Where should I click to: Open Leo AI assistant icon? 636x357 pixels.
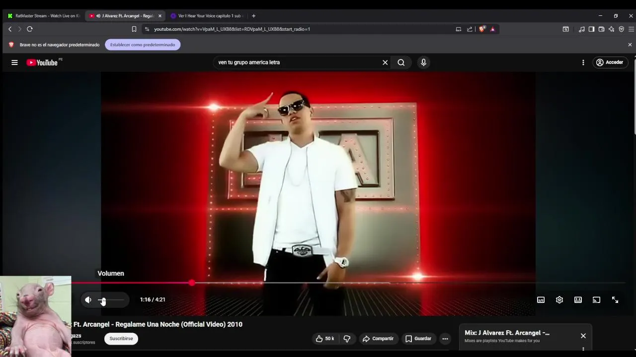pos(611,29)
